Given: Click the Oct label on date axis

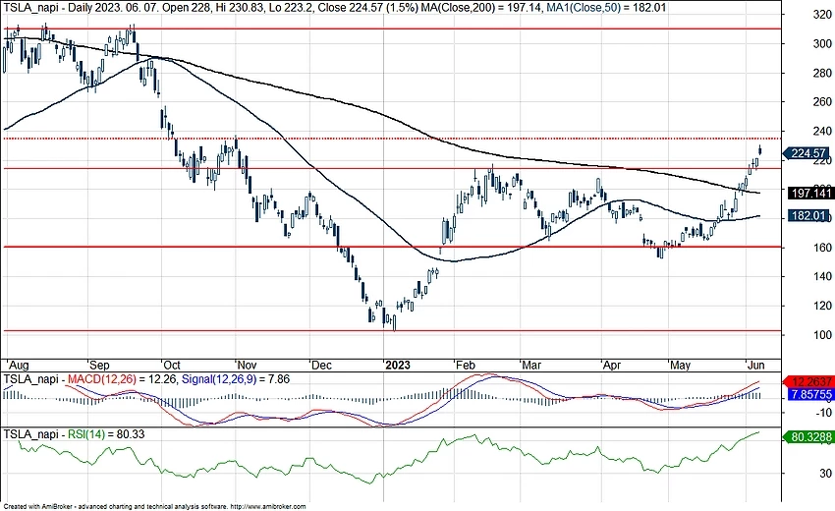Looking at the screenshot, I should 172,366.
